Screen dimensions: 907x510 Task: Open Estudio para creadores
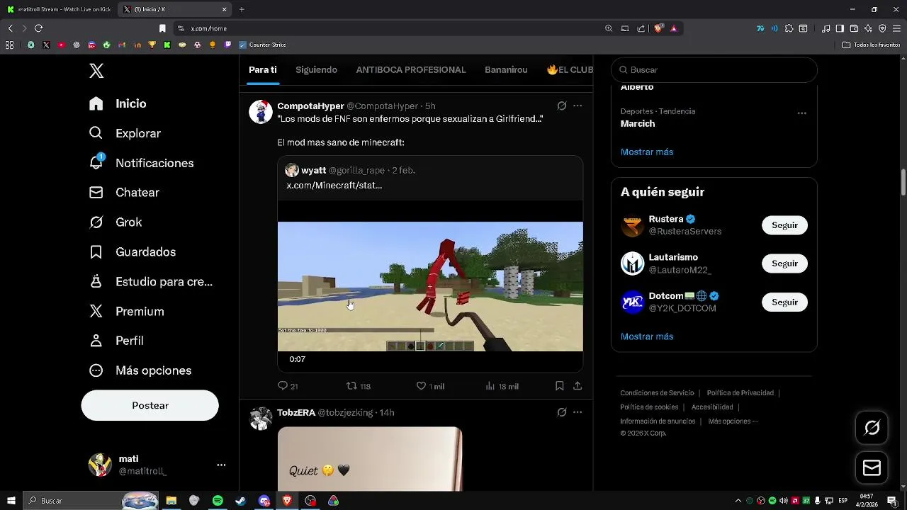tap(151, 282)
